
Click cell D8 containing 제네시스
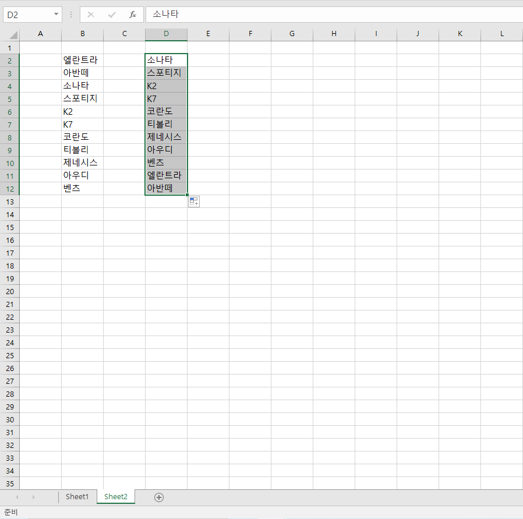[166, 137]
